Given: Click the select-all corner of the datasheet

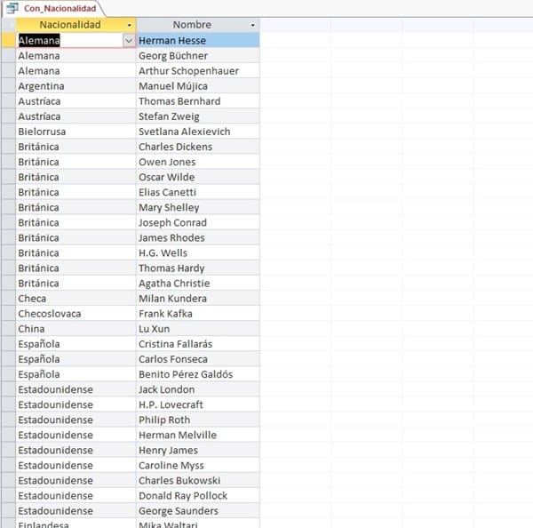Looking at the screenshot, I should (x=9, y=25).
